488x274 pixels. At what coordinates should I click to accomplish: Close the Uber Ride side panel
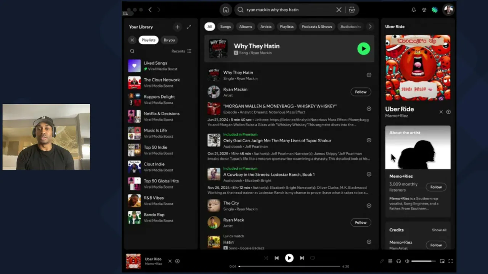click(441, 112)
